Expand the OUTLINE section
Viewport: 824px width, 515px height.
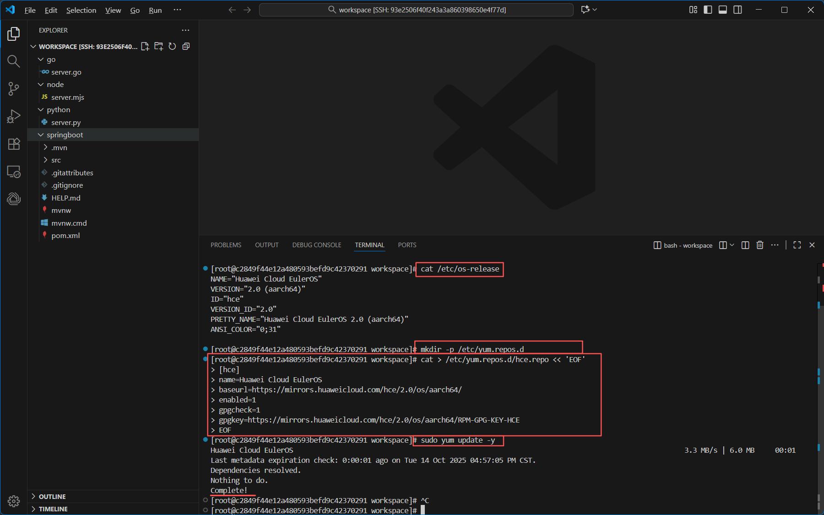[x=52, y=497]
